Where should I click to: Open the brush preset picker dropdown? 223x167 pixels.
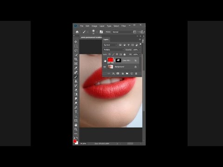tap(97, 32)
